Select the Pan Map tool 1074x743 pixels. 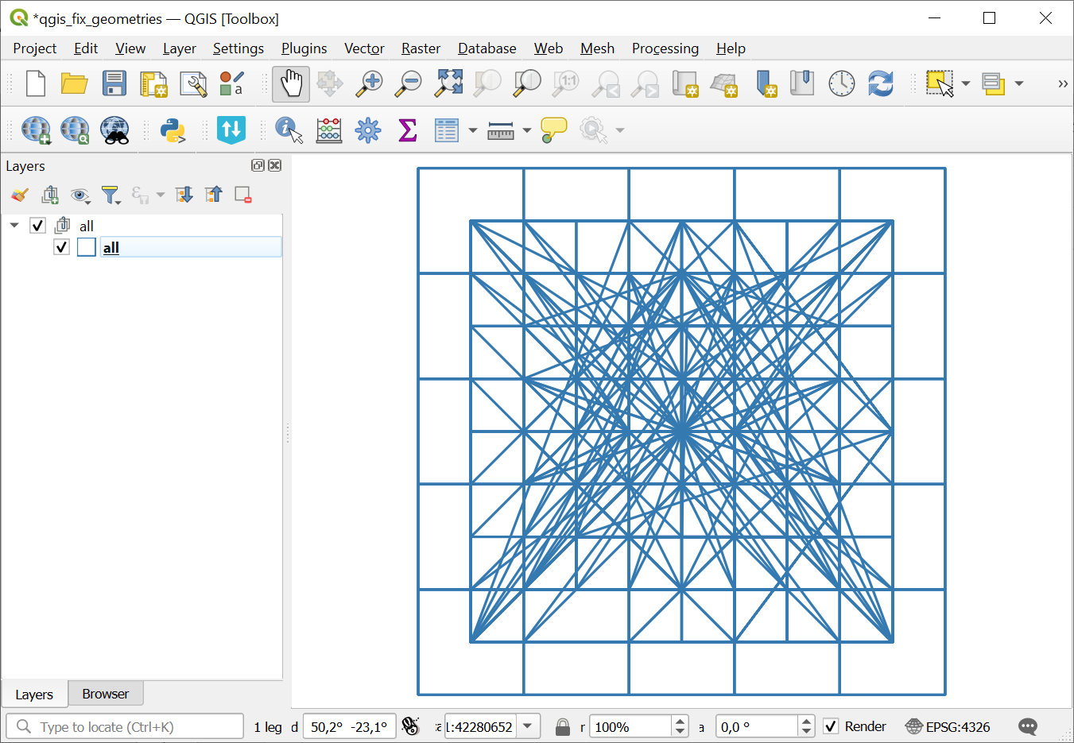(290, 83)
